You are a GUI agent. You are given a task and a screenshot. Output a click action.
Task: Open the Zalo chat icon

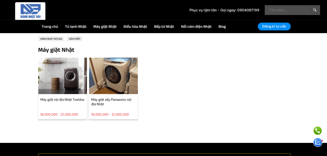point(318,143)
